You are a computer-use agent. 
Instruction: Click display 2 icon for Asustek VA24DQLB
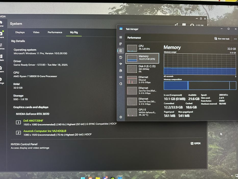click(18, 132)
